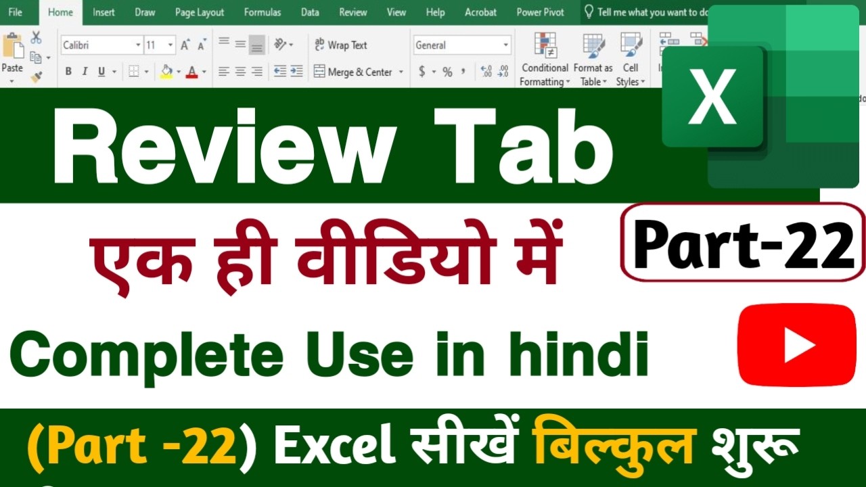
Task: Expand the Font Color dropdown arrow
Action: pos(204,72)
